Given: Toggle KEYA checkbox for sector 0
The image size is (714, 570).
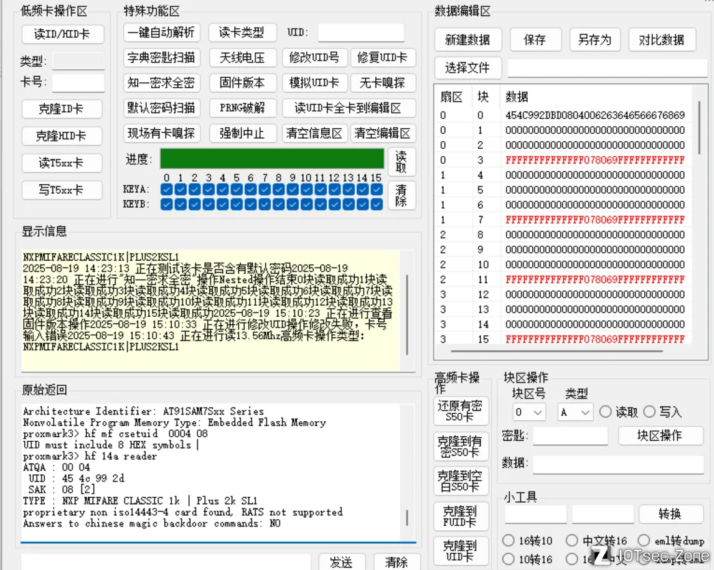Looking at the screenshot, I should coord(166,189).
